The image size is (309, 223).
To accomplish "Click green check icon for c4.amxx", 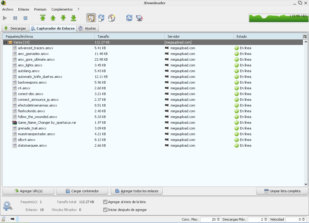I will [237, 88].
